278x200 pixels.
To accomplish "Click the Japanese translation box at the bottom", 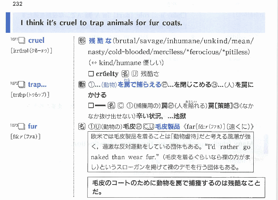I will tap(176, 187).
